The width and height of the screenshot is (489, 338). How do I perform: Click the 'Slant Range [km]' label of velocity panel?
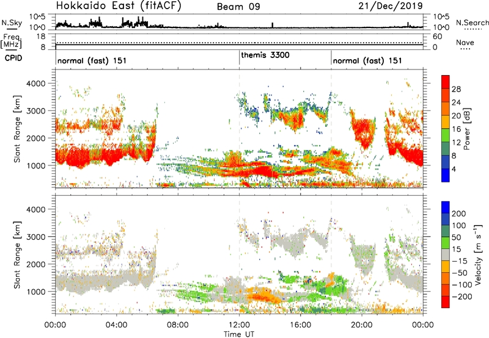click(x=17, y=255)
